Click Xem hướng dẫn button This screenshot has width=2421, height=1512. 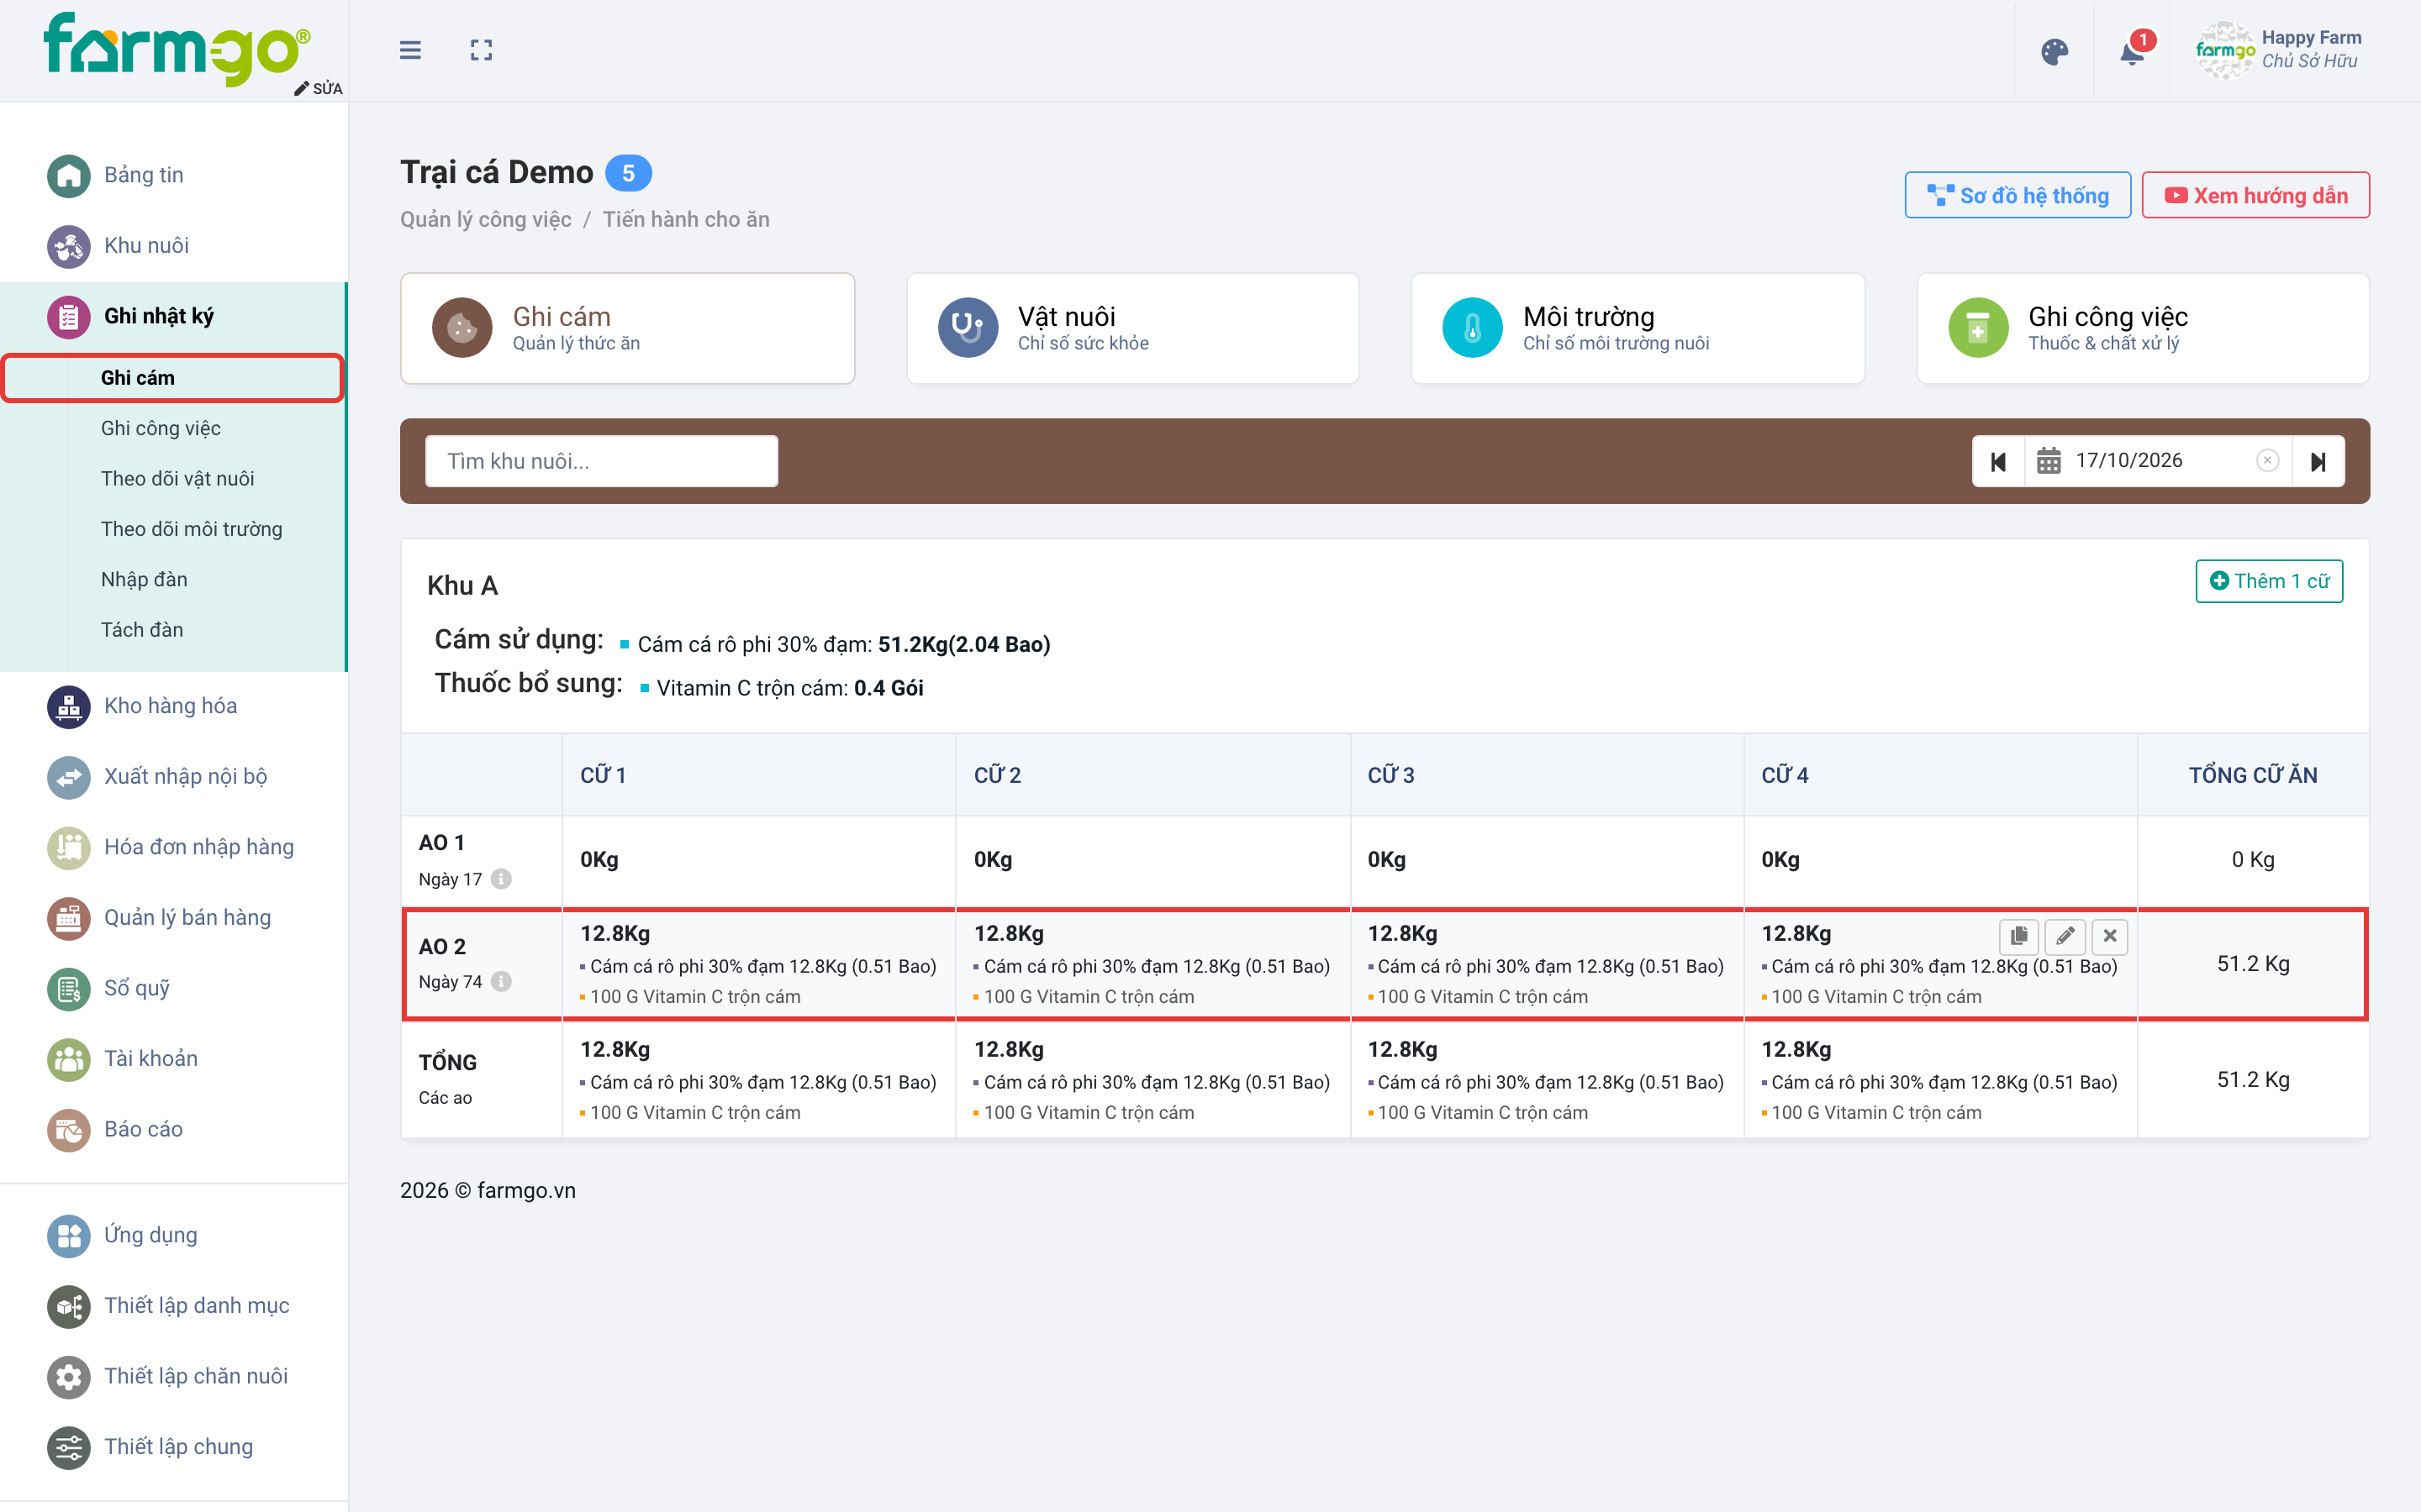[x=2256, y=195]
